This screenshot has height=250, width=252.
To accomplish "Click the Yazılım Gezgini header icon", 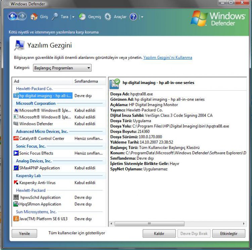I will point(19,45).
